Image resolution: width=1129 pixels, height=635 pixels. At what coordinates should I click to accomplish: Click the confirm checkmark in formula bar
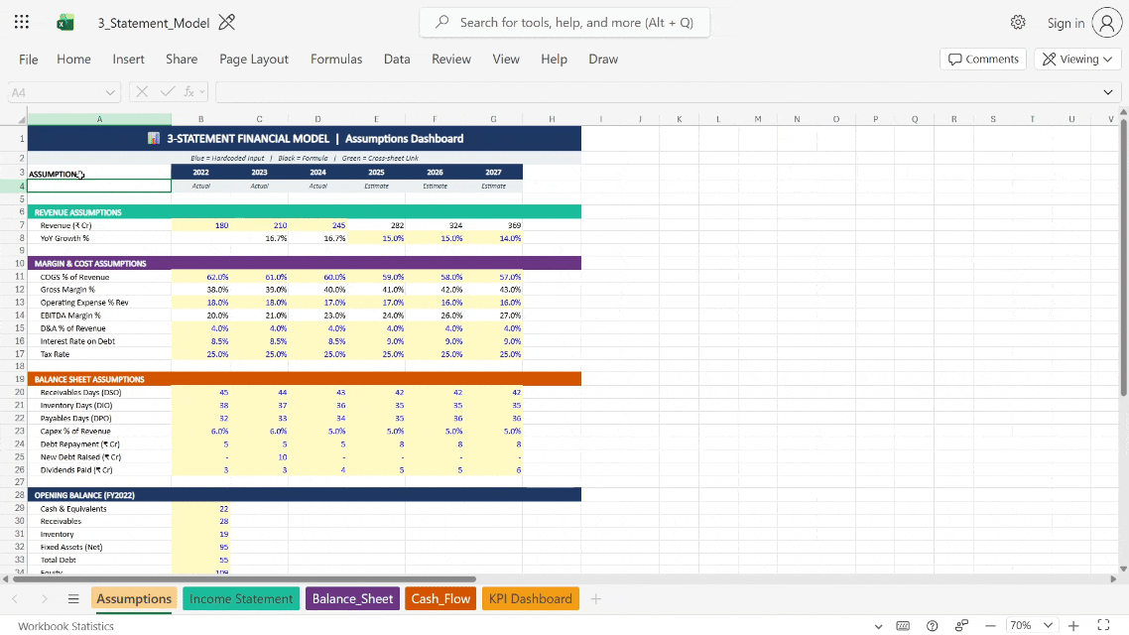pos(167,91)
